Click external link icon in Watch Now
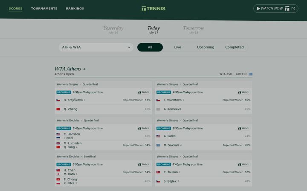The image size is (307, 191). pyautogui.click(x=293, y=8)
